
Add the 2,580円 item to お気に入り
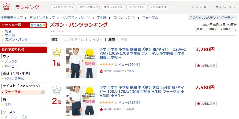point(206,104)
